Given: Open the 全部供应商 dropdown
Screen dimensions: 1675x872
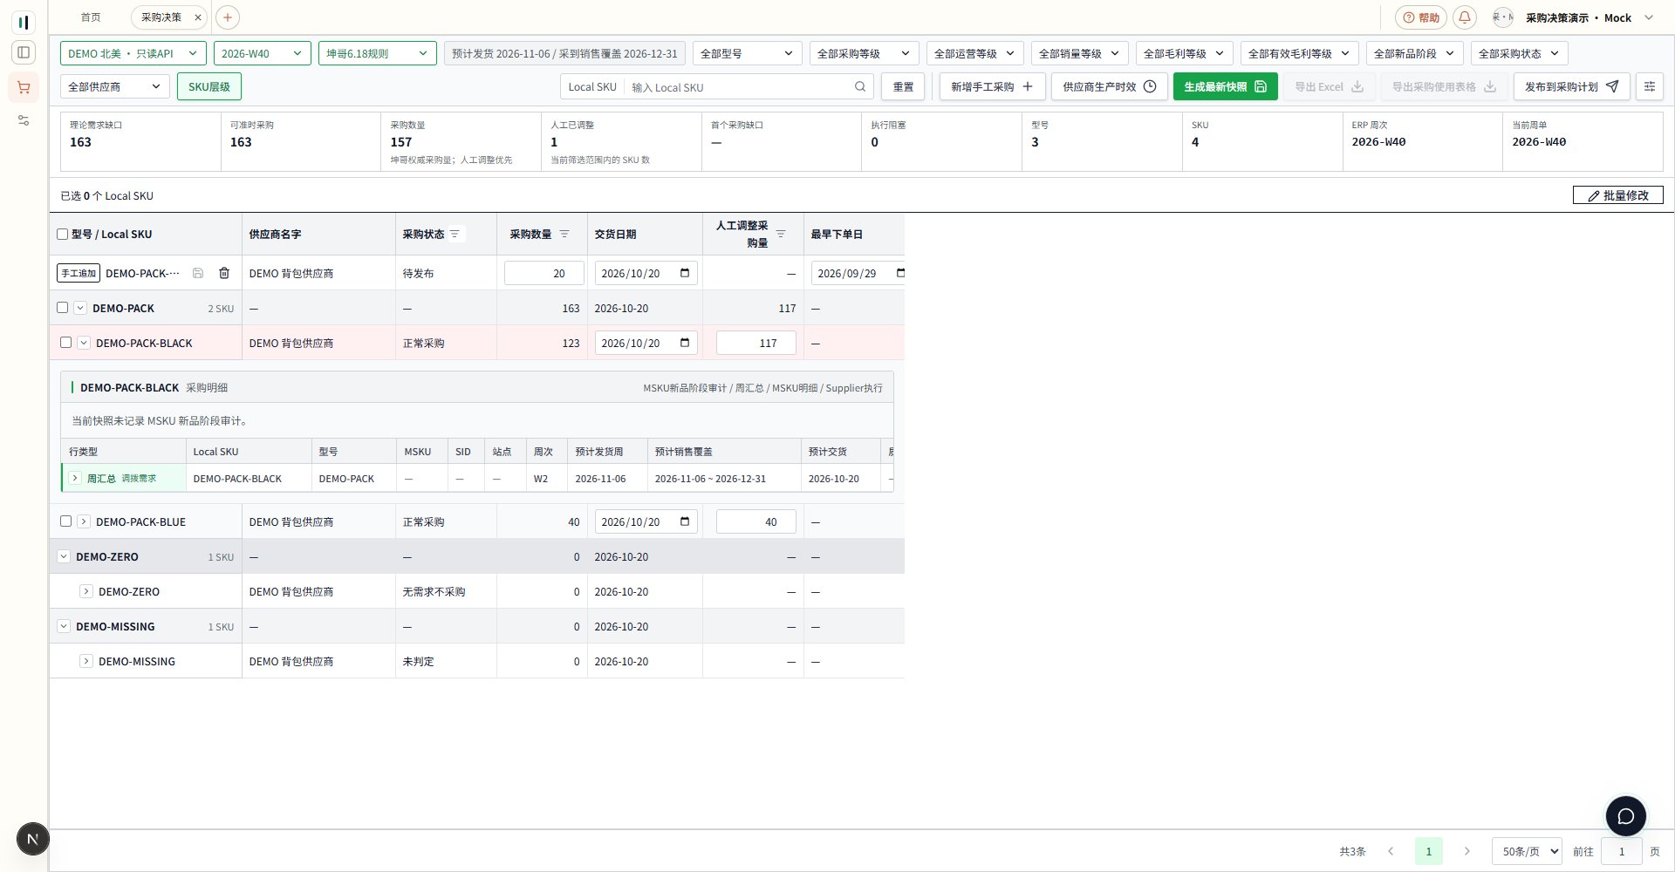Looking at the screenshot, I should (115, 86).
